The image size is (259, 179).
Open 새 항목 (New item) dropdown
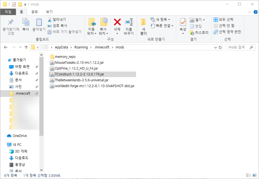pyautogui.click(x=160, y=20)
